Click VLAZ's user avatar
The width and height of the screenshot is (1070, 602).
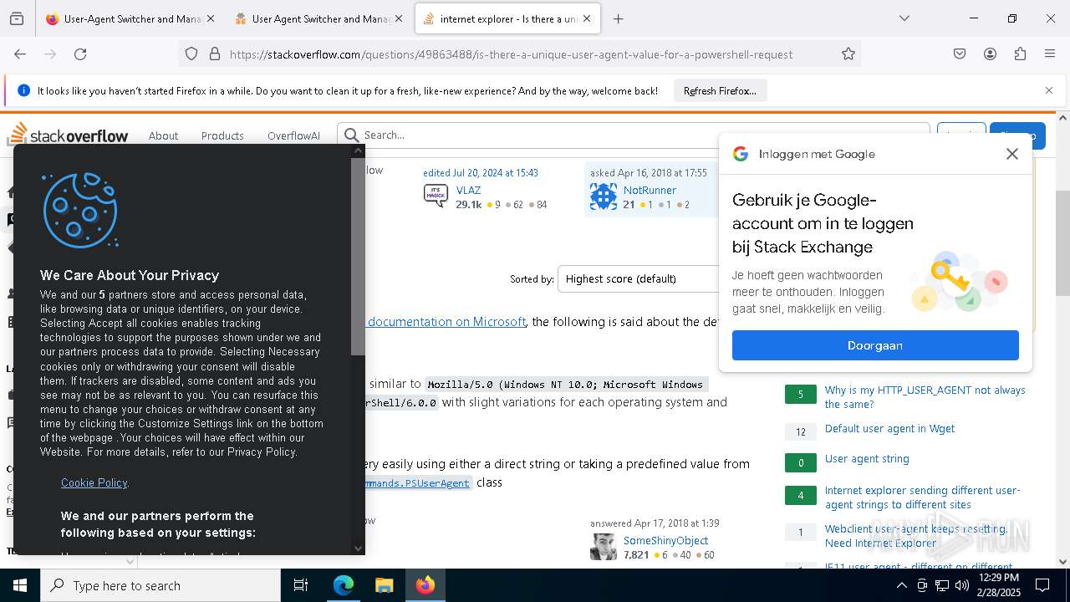pos(436,196)
